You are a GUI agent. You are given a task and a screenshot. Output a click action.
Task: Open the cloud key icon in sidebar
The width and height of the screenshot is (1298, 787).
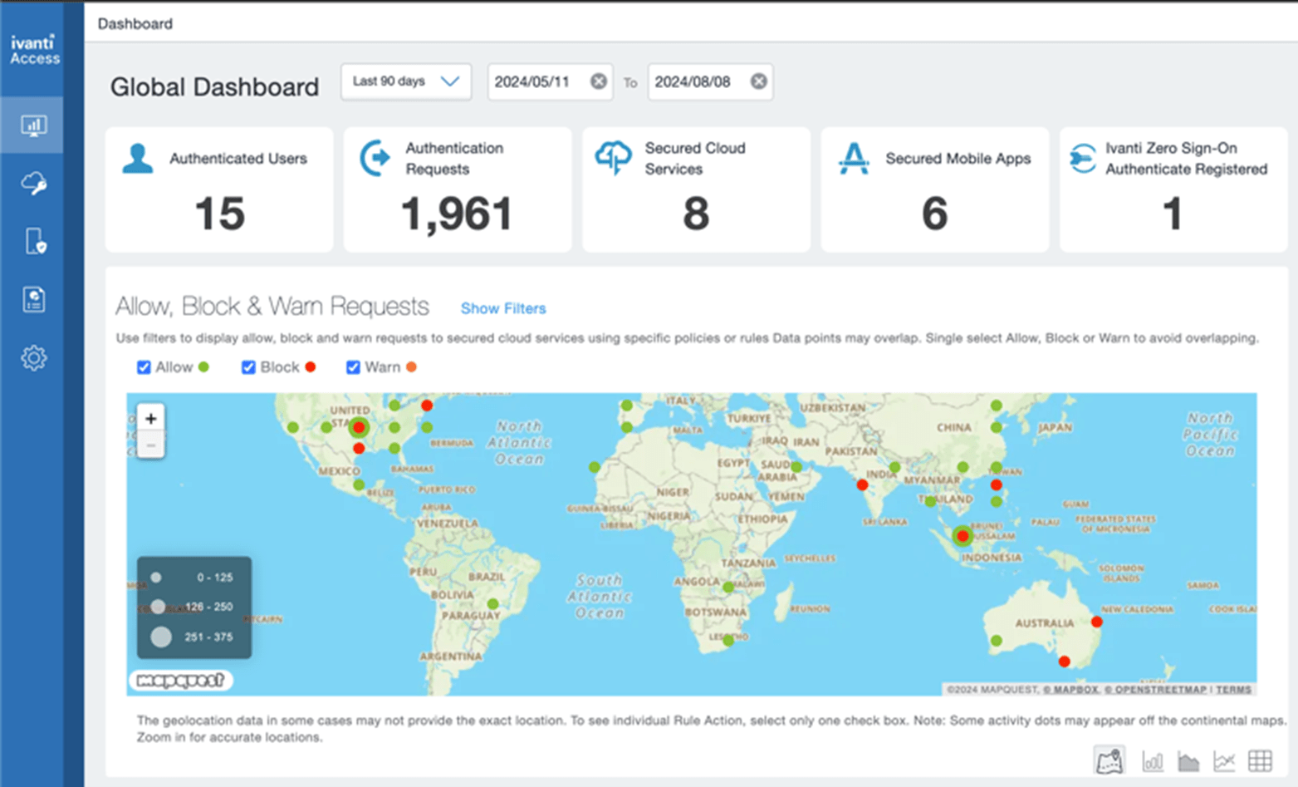point(33,184)
